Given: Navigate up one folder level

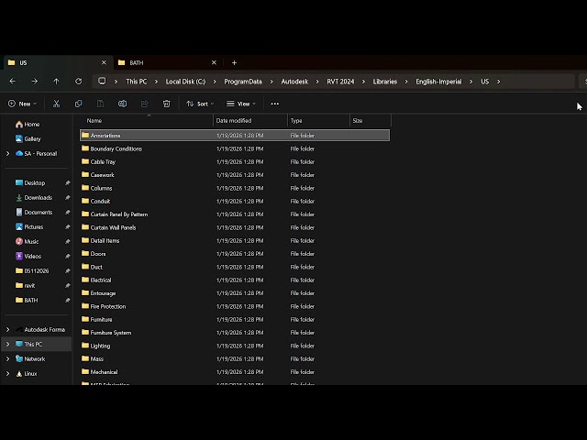Looking at the screenshot, I should click(x=56, y=82).
